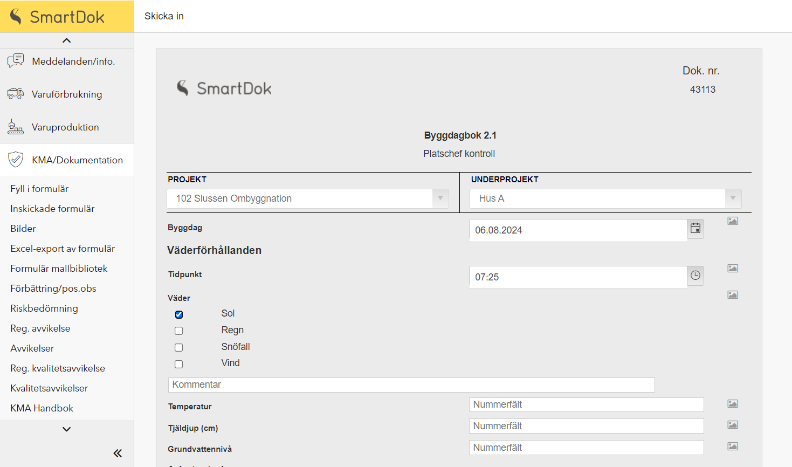
Task: Click the Byggdag date field
Action: (578, 230)
